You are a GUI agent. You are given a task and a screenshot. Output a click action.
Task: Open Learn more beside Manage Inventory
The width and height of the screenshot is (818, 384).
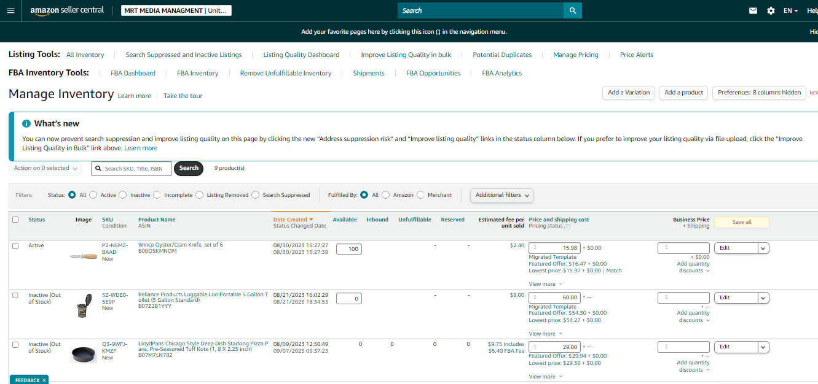(134, 96)
